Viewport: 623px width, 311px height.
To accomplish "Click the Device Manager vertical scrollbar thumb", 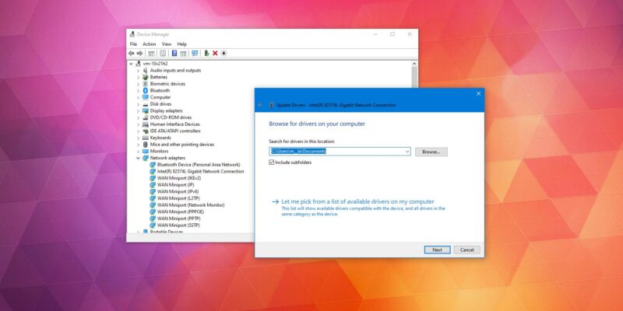I will point(414,78).
